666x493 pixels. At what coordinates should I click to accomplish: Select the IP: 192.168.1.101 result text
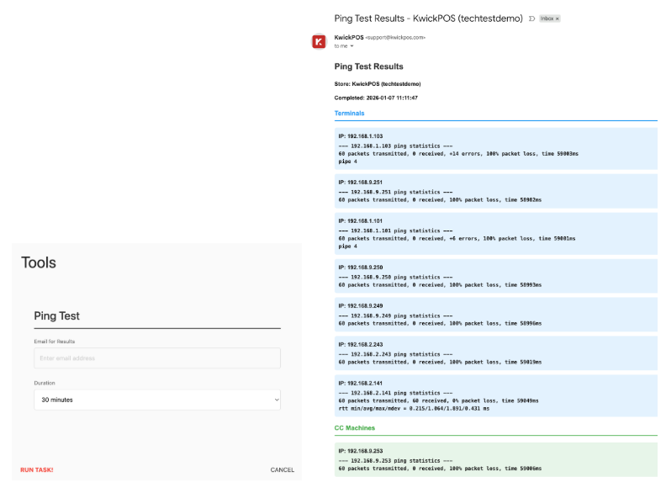361,220
